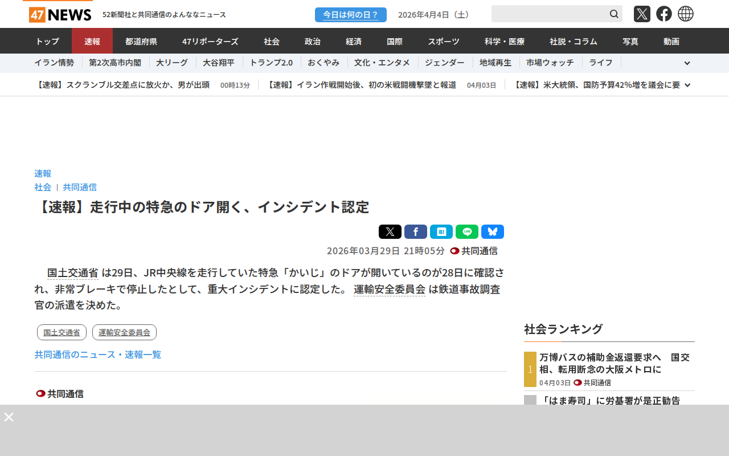The height and width of the screenshot is (456, 729).
Task: Open 地域再生 topic link
Action: (495, 63)
